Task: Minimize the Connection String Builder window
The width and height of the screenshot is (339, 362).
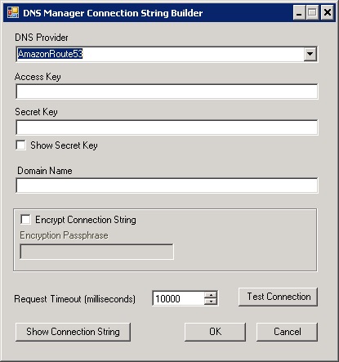Action: (299, 13)
